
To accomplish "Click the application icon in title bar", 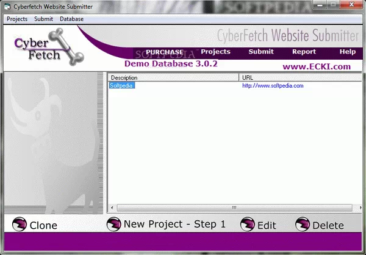I will click(x=7, y=6).
